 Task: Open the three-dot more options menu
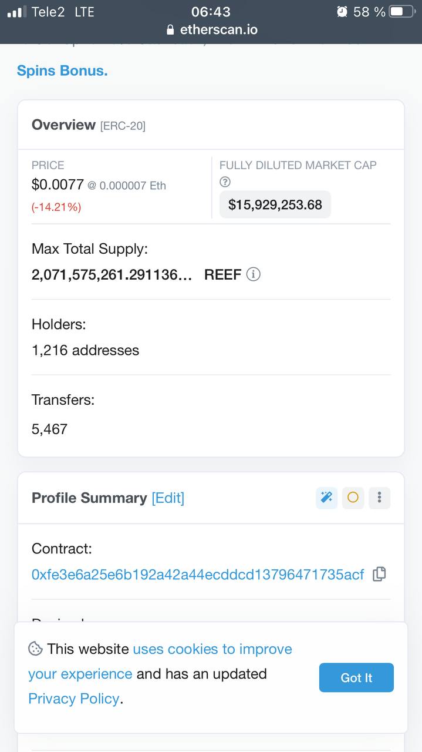(380, 498)
